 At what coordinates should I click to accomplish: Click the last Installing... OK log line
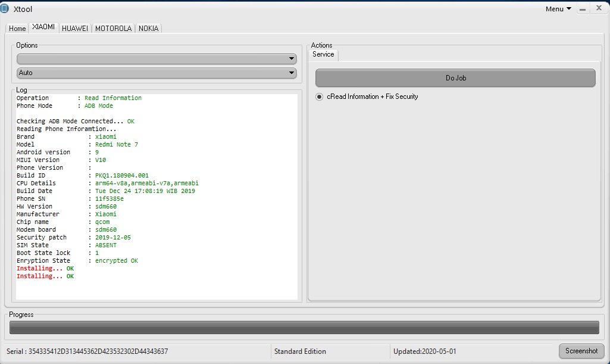tap(45, 276)
